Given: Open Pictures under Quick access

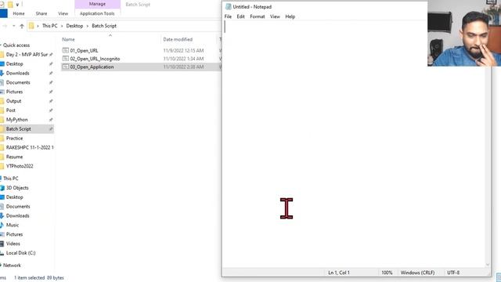Looking at the screenshot, I should point(14,92).
